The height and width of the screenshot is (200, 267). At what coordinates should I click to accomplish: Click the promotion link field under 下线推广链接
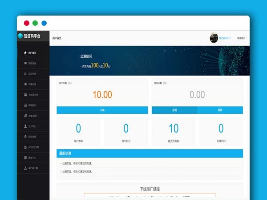[150, 196]
